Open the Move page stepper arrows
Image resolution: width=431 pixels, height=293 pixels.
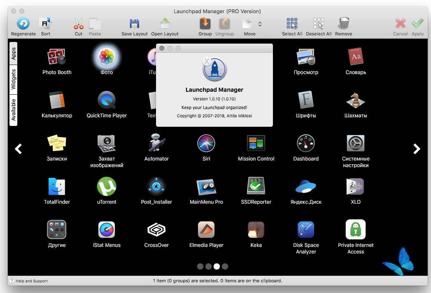click(260, 24)
